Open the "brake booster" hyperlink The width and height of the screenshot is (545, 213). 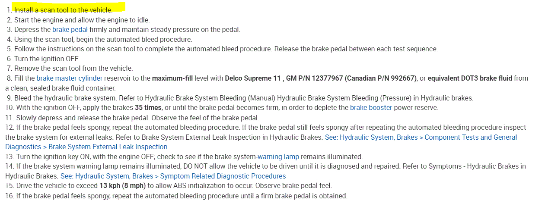pos(371,108)
